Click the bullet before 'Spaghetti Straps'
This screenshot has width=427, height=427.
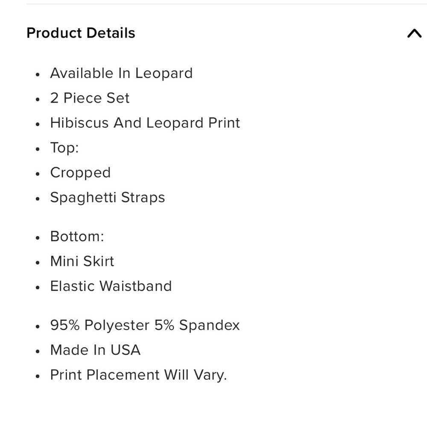point(38,199)
